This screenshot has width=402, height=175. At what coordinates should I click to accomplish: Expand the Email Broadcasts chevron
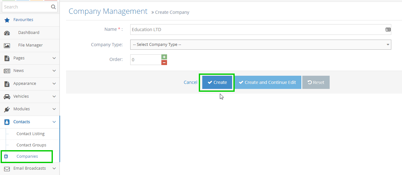pyautogui.click(x=54, y=168)
